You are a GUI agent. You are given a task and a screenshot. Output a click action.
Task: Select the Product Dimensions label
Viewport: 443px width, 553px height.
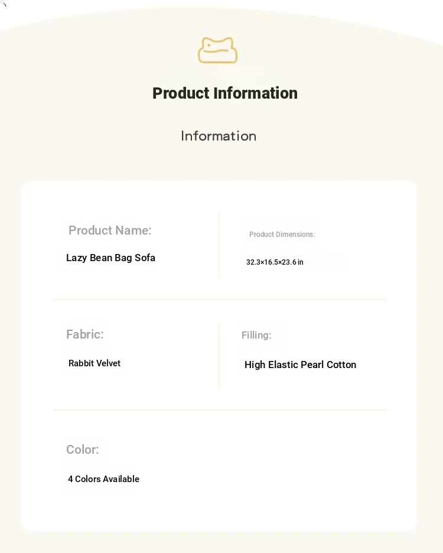[282, 235]
